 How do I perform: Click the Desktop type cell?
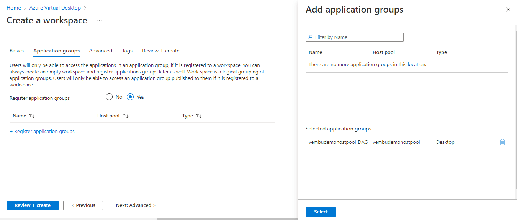pos(445,142)
